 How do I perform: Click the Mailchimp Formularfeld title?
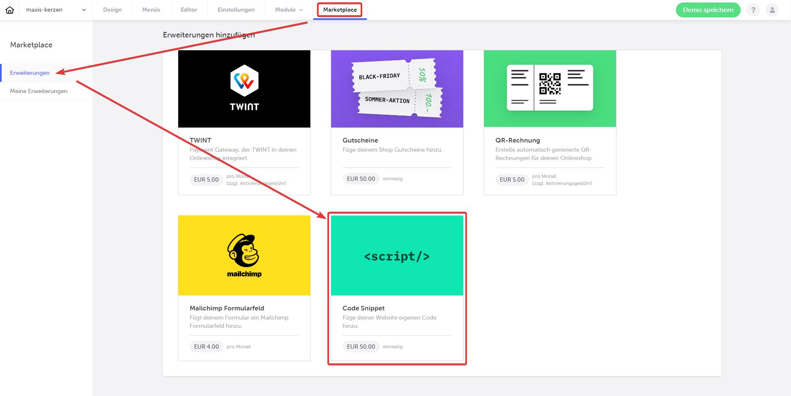(x=227, y=308)
